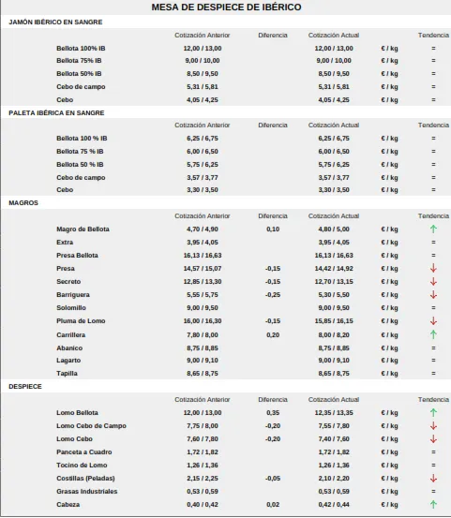Click the red down arrow for Pluma de Lomo

[x=433, y=320]
